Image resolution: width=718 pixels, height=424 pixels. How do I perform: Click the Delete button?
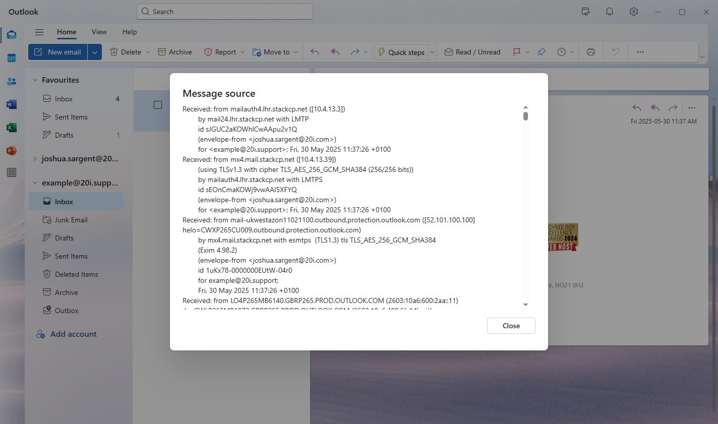126,52
